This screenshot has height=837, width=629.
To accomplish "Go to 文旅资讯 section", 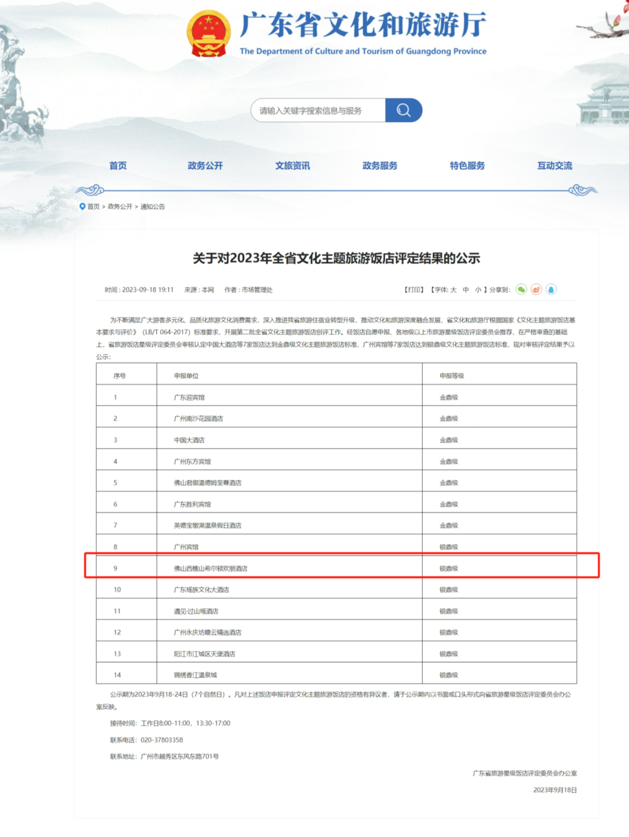I will click(292, 166).
